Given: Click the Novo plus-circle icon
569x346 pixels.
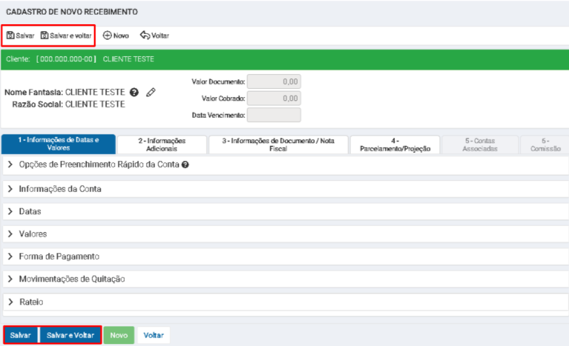Looking at the screenshot, I should [107, 35].
